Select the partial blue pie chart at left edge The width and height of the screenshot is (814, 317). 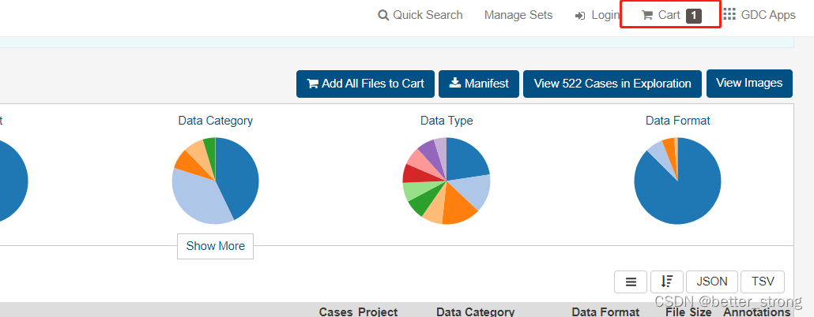[x=11, y=181]
